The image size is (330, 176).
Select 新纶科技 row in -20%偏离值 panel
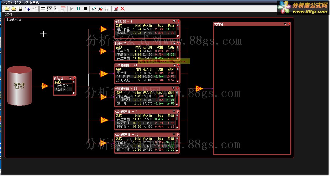(x=146, y=150)
